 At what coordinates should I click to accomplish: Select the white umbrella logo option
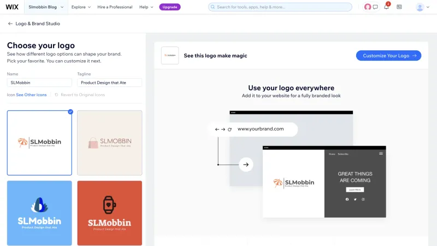pyautogui.click(x=39, y=143)
